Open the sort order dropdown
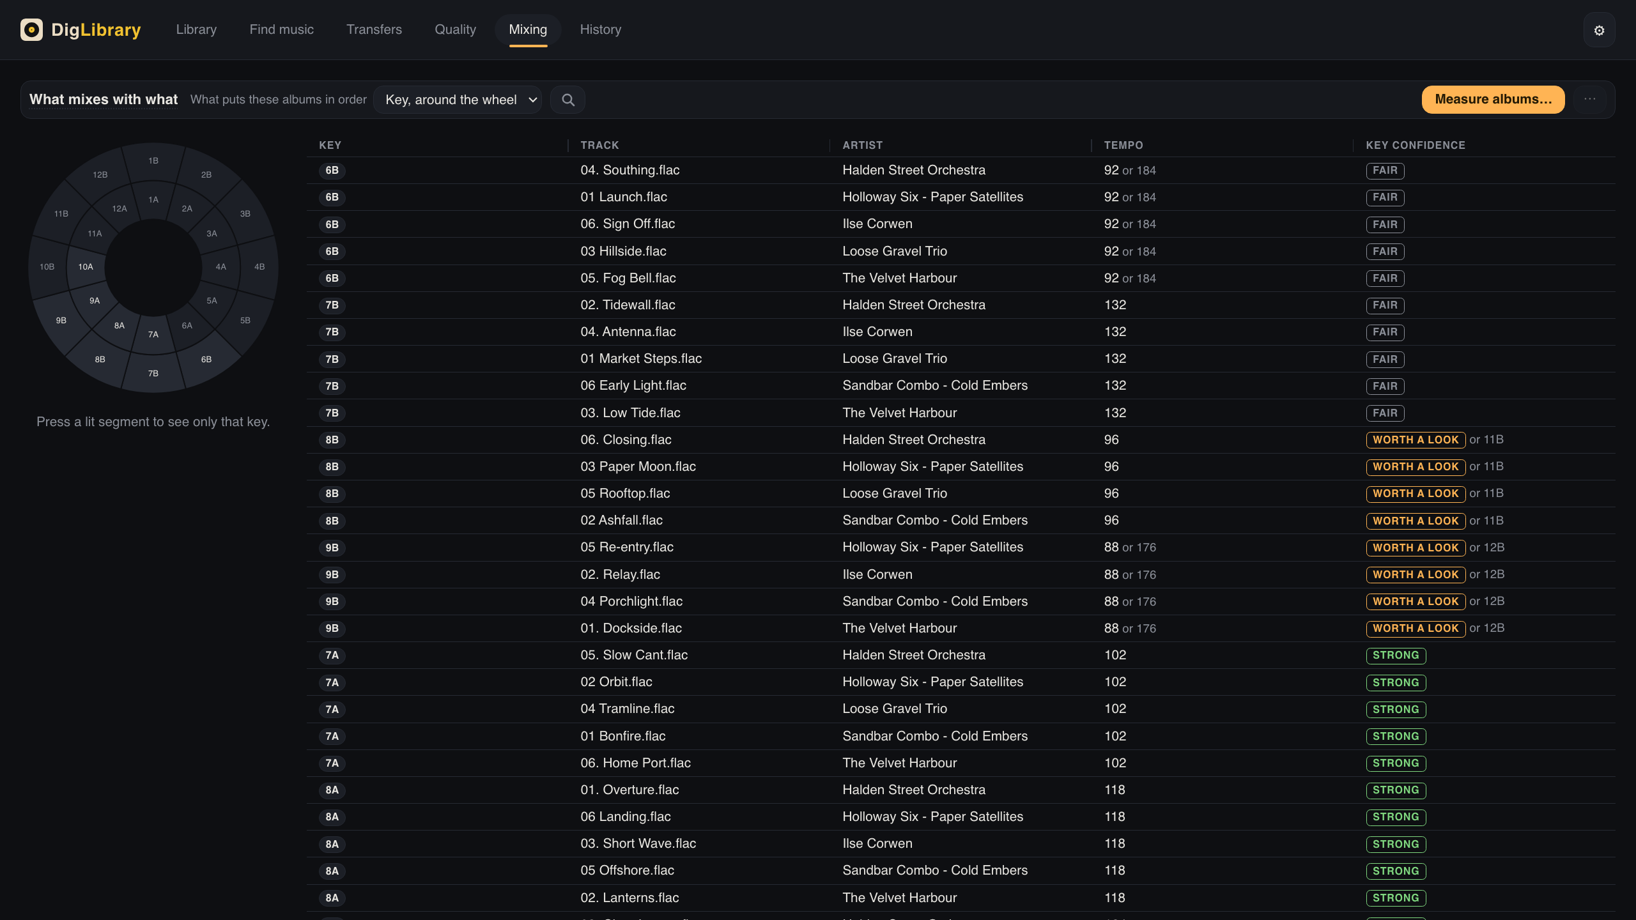Image resolution: width=1636 pixels, height=920 pixels. tap(458, 100)
